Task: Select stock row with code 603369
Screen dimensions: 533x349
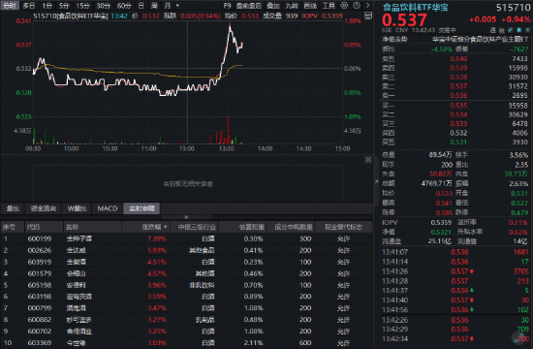Action: [x=186, y=343]
